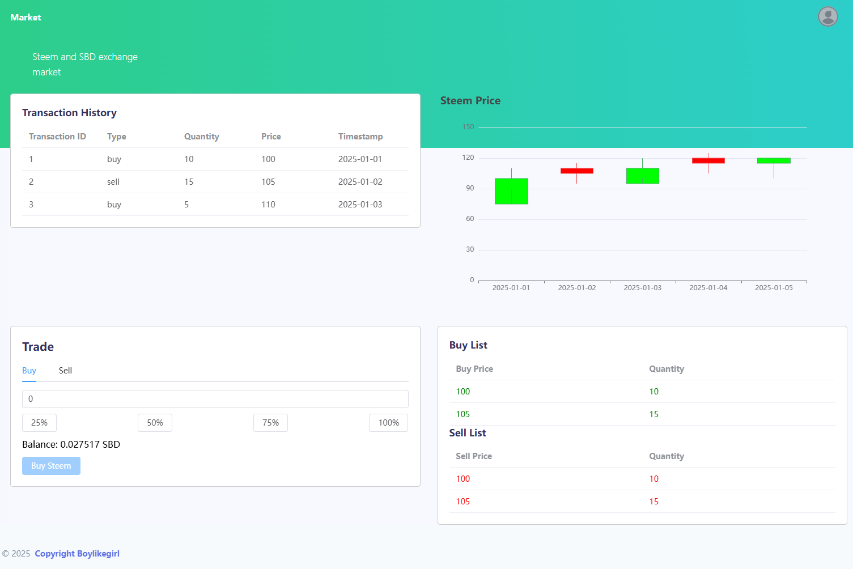
Task: Switch to the Sell tab in Trade
Action: tap(65, 371)
